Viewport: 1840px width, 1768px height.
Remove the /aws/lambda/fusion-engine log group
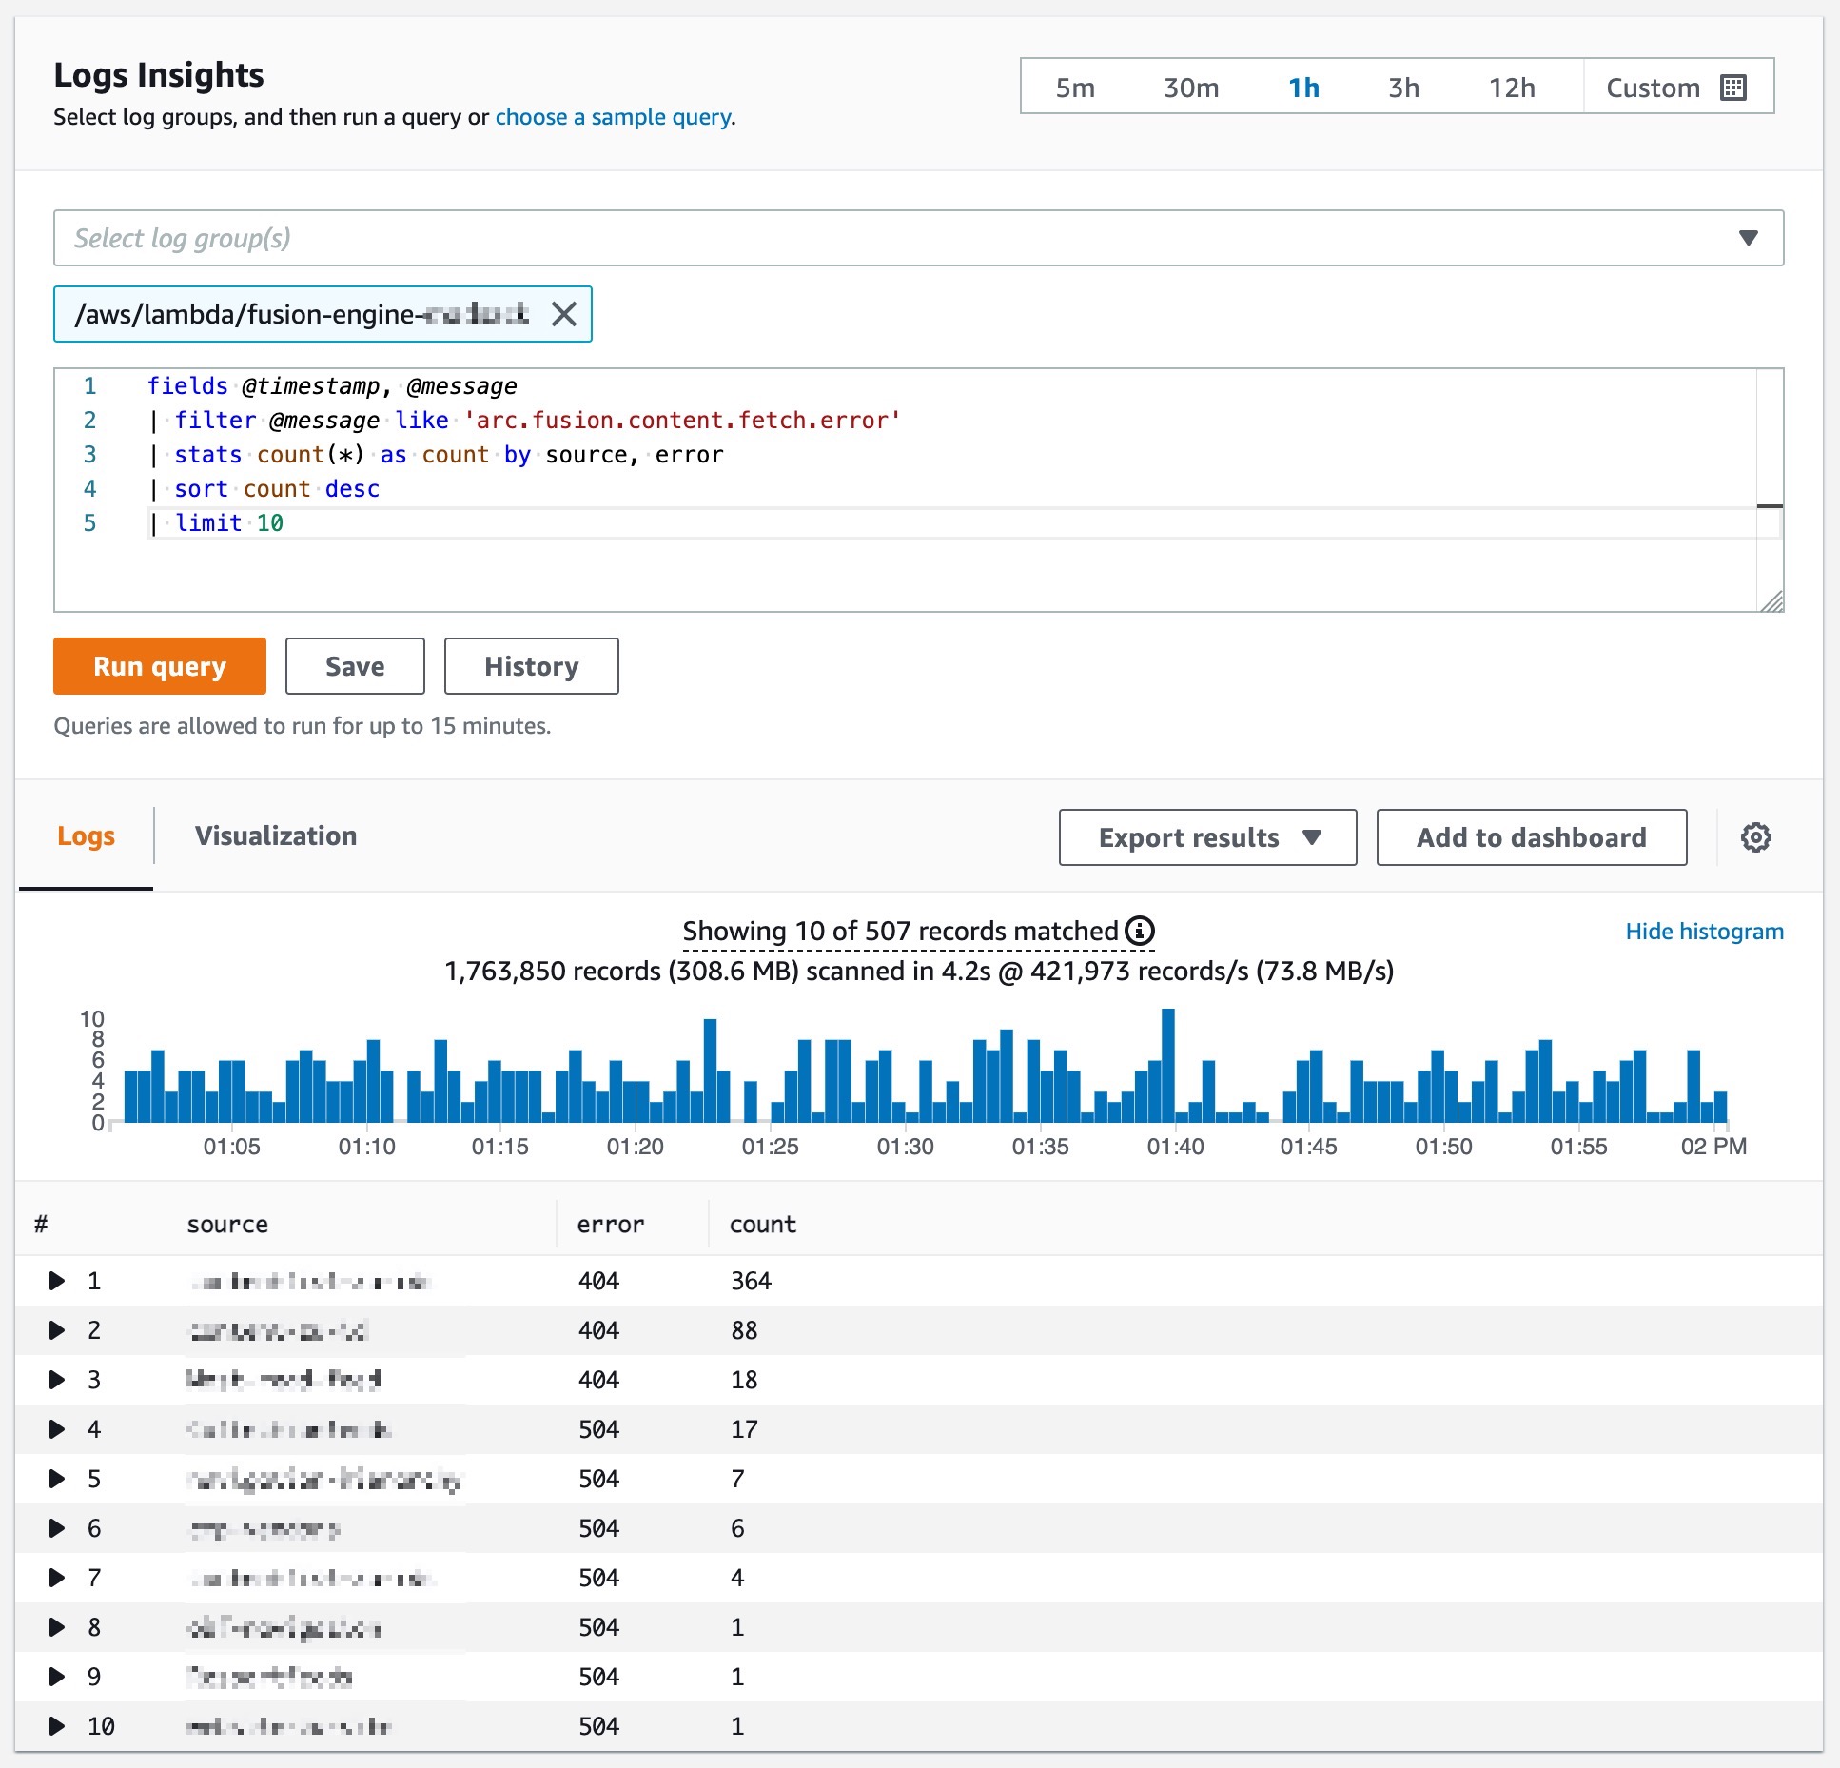click(564, 314)
